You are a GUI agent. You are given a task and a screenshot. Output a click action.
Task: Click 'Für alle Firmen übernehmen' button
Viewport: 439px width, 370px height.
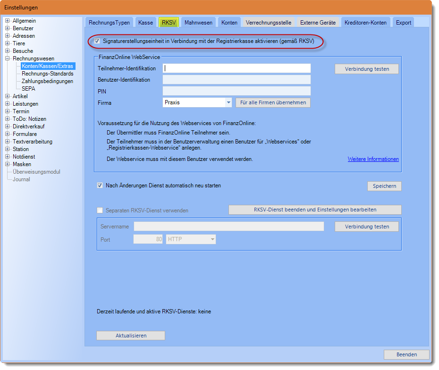[x=273, y=102]
